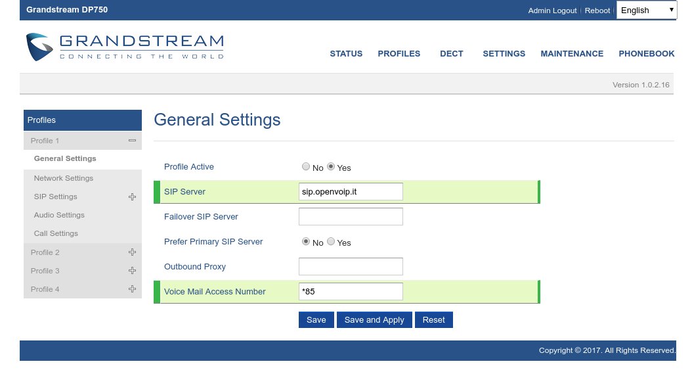
Task: Open the SETTINGS menu
Action: tap(504, 53)
